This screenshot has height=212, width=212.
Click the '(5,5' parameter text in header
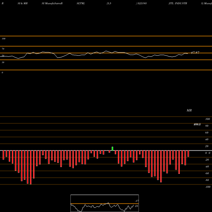109,3
